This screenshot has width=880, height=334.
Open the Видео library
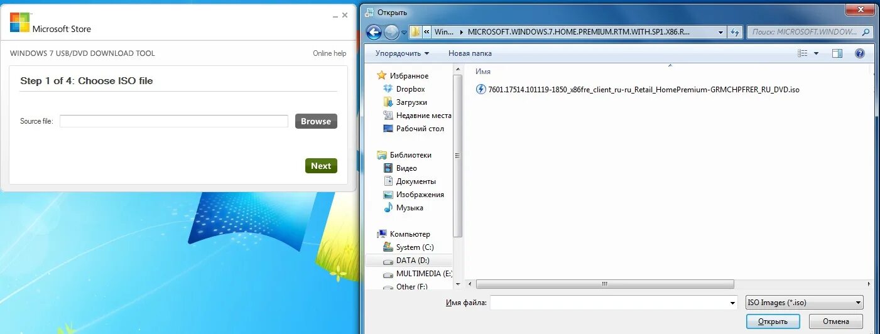406,168
